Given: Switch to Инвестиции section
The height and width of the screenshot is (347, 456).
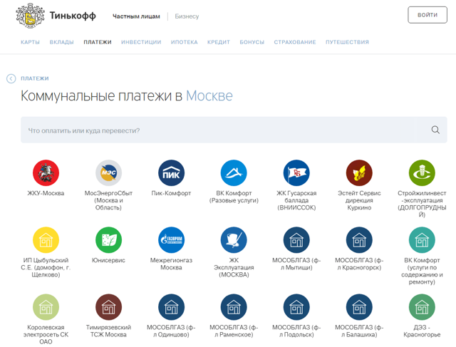Looking at the screenshot, I should pos(141,42).
